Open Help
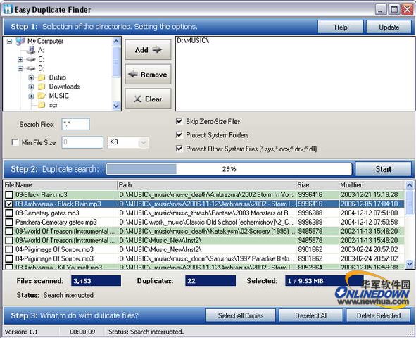The height and width of the screenshot is (338, 416). (341, 27)
